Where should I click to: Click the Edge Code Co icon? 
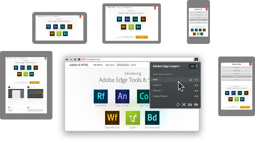(143, 96)
